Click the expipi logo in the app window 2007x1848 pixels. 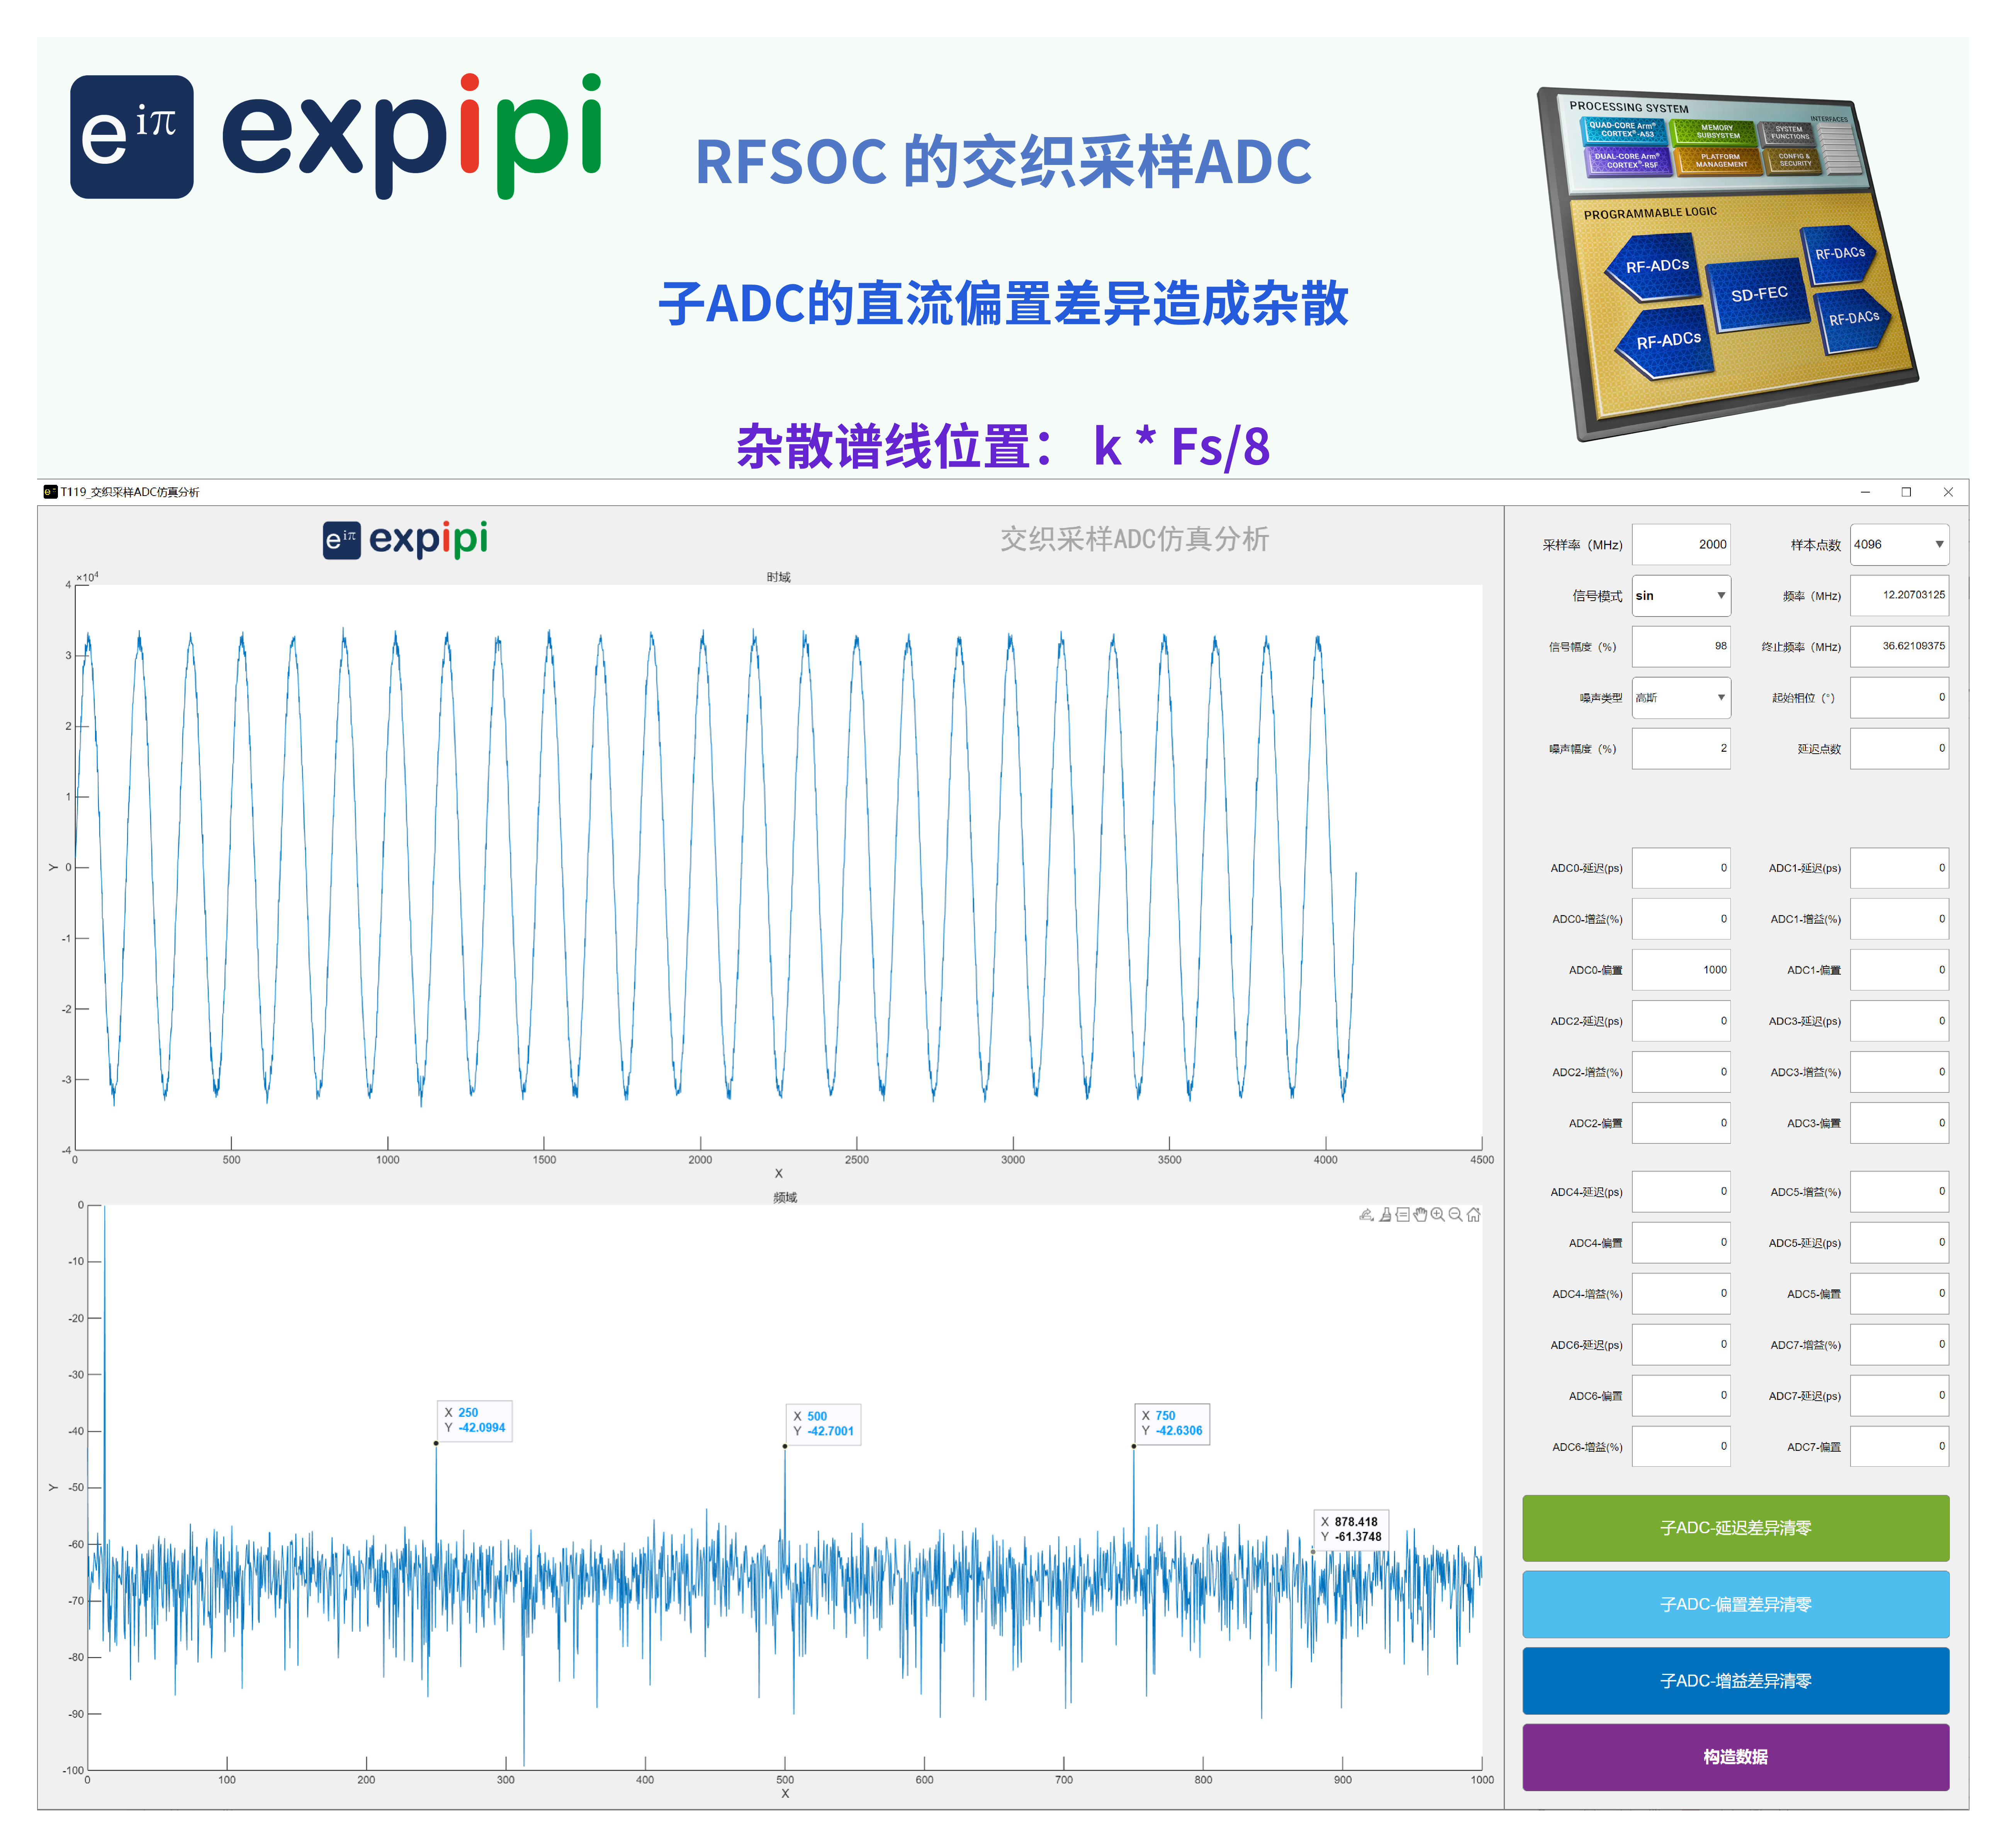pyautogui.click(x=406, y=538)
